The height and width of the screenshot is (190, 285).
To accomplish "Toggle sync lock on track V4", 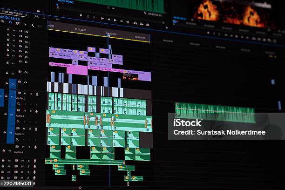I will (x=20, y=56).
